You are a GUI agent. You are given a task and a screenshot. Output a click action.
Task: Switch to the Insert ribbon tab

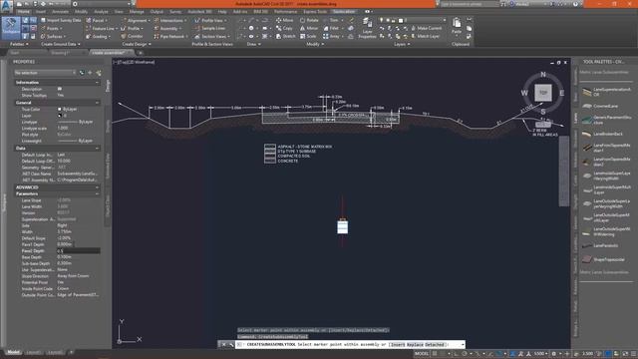point(41,12)
